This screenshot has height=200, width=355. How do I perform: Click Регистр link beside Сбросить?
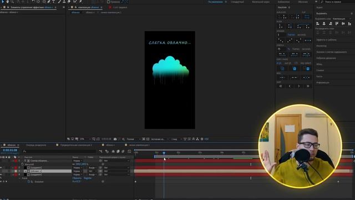click(x=88, y=178)
